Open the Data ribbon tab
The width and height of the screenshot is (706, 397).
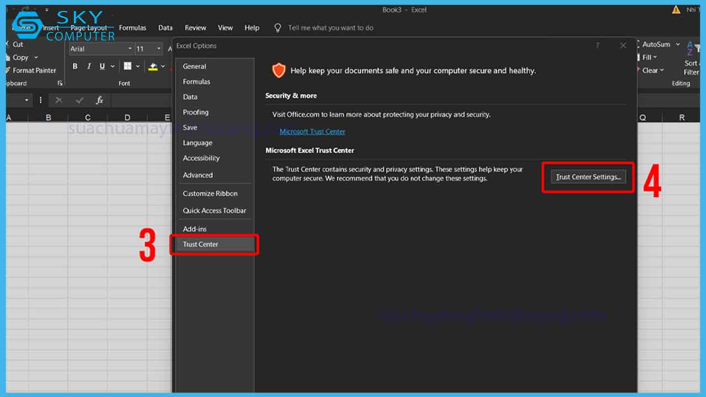[x=165, y=28]
